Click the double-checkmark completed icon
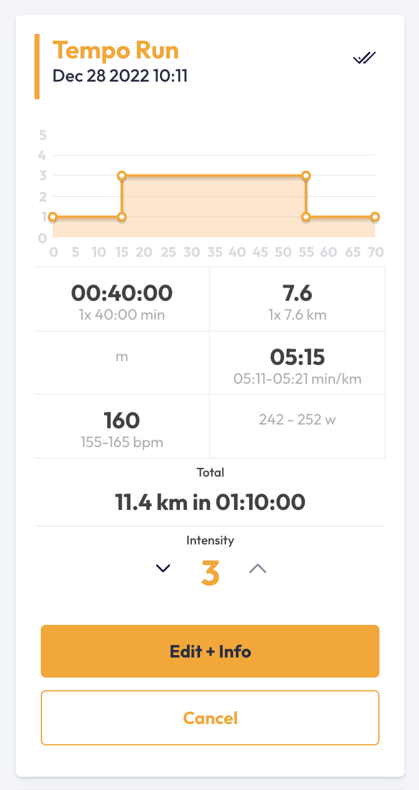This screenshot has width=419, height=790. [x=364, y=58]
